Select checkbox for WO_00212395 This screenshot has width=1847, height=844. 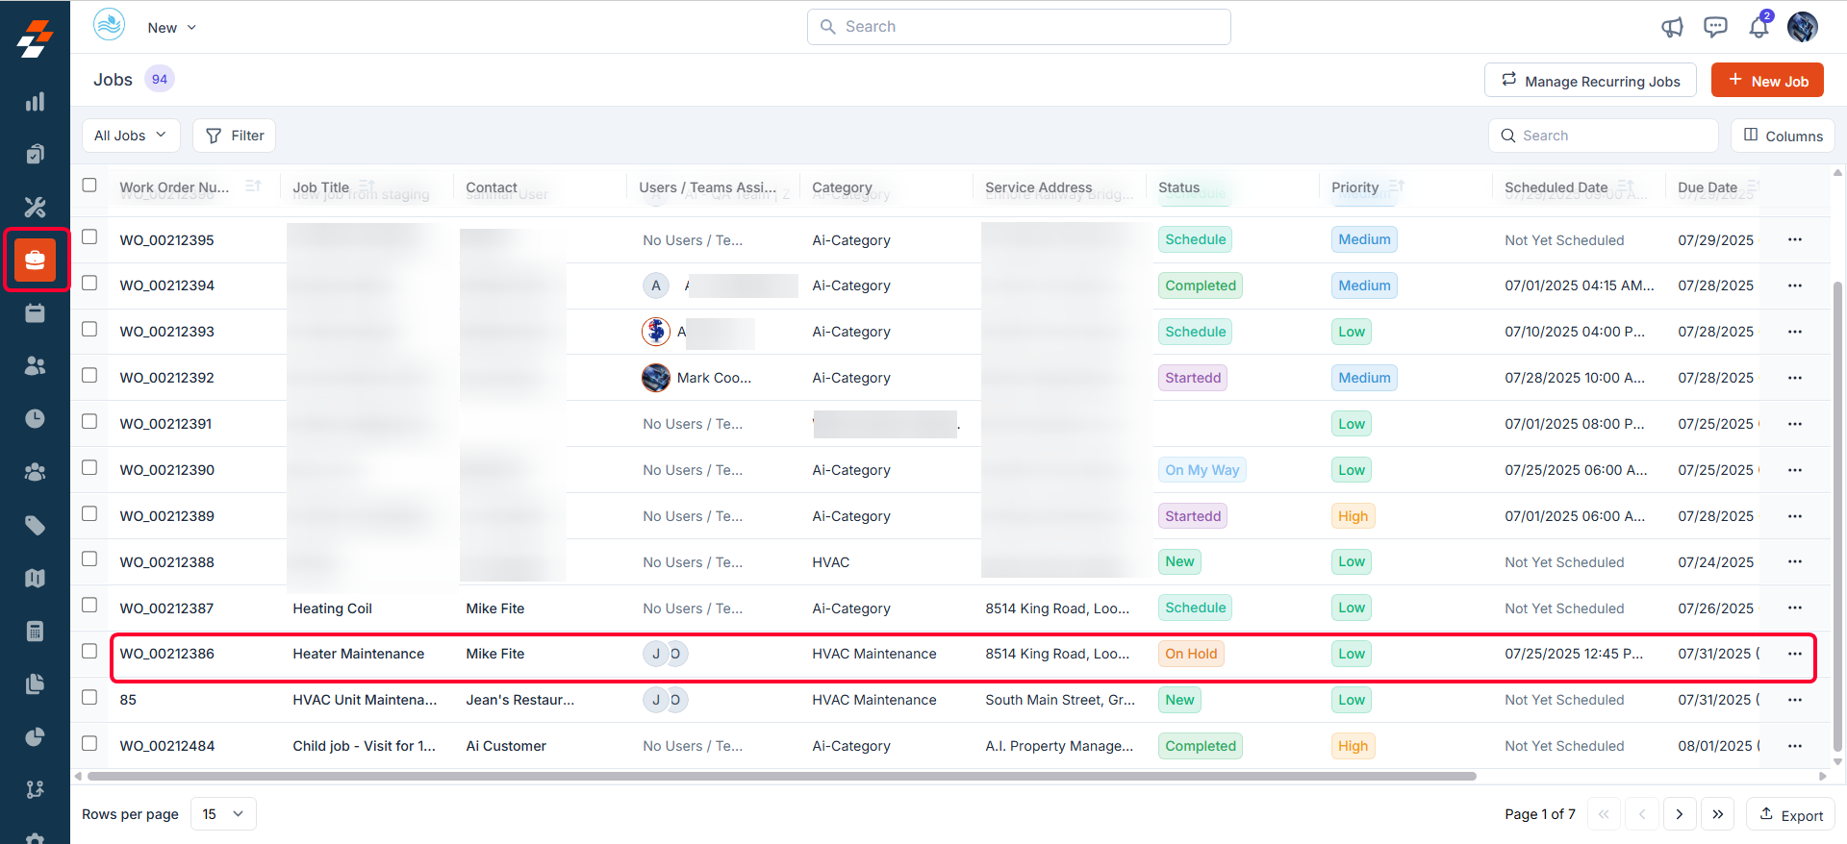[x=89, y=236]
